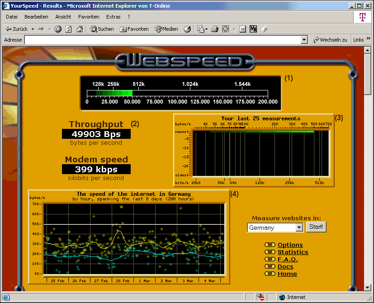Image resolution: width=374 pixels, height=303 pixels.
Task: Click the speed of the internet in Germany title
Action: 133,194
